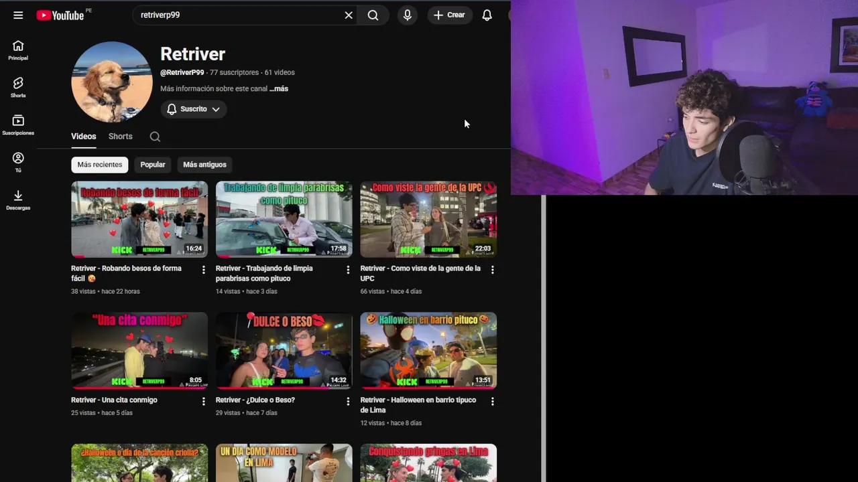Click title Retriver - Halloween en barrio típuco
Image resolution: width=858 pixels, height=482 pixels.
click(x=418, y=405)
